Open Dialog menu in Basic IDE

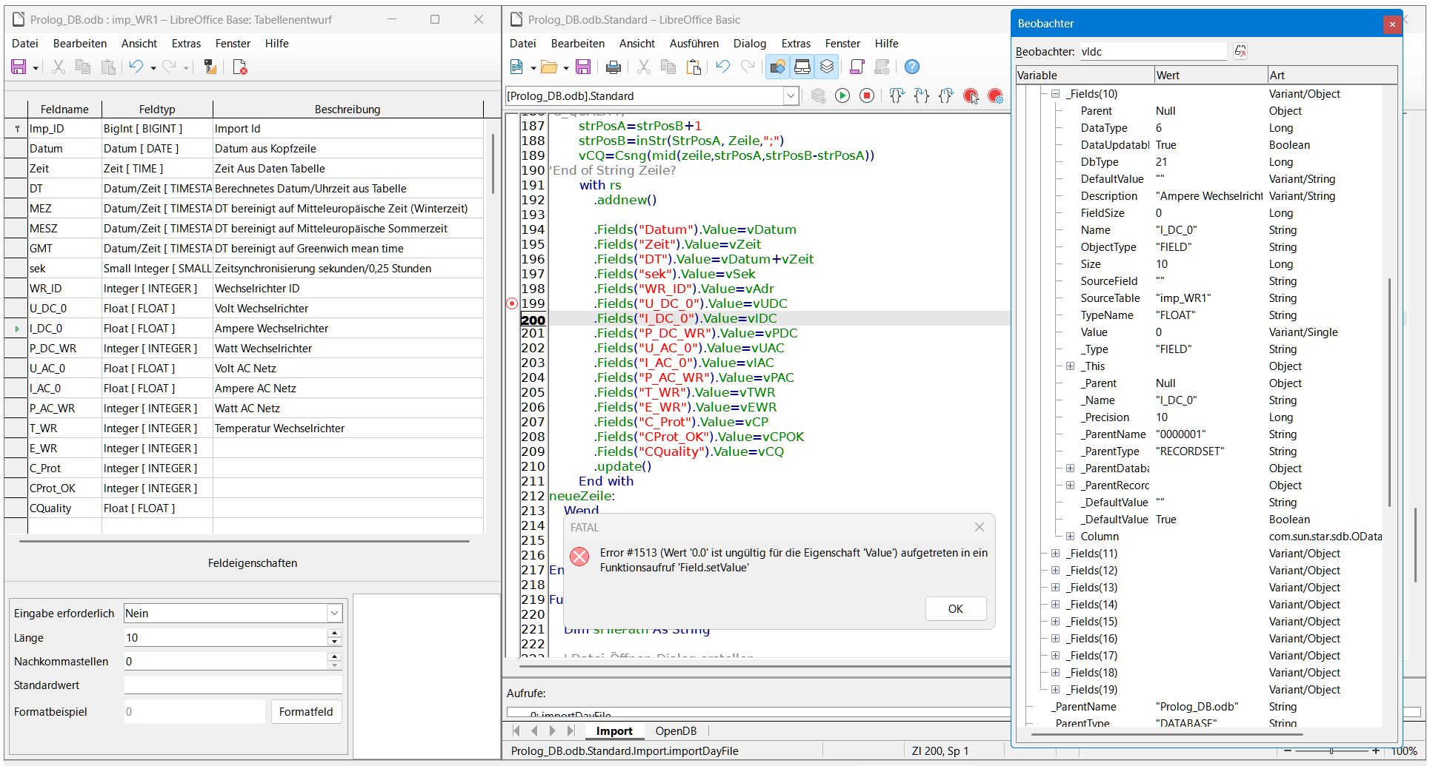point(750,44)
